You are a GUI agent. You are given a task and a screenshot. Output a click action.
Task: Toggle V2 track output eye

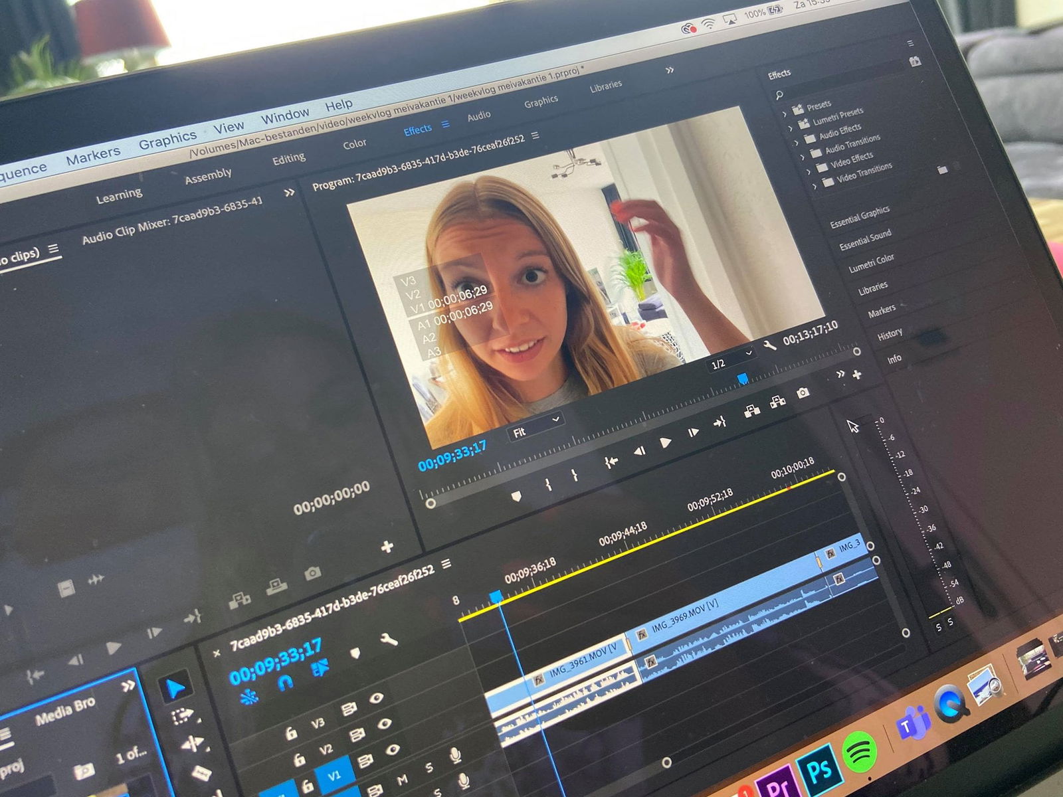(385, 724)
